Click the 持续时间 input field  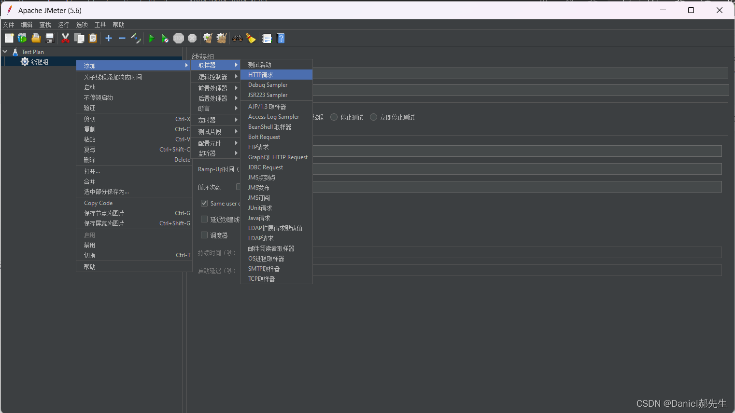(x=517, y=252)
